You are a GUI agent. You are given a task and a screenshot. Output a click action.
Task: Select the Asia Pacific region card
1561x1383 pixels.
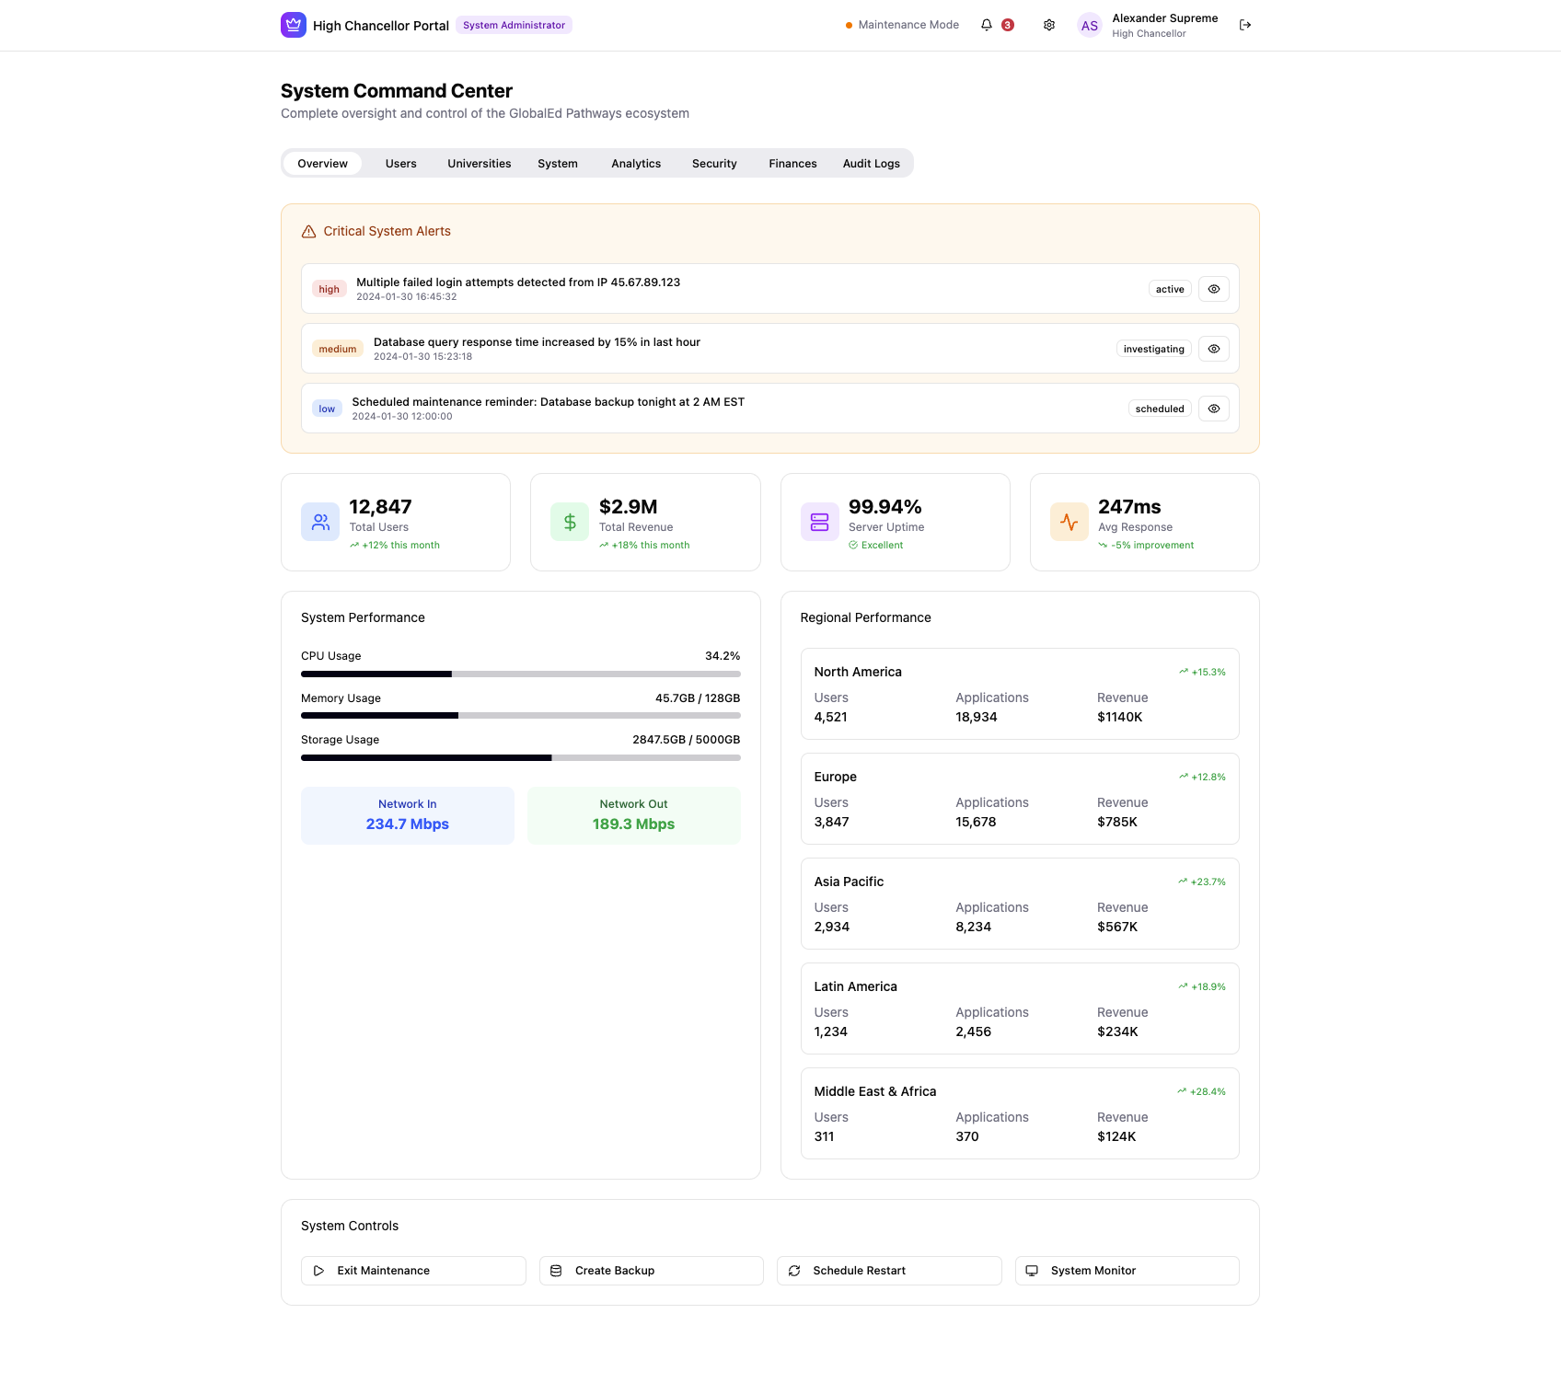coord(1019,904)
